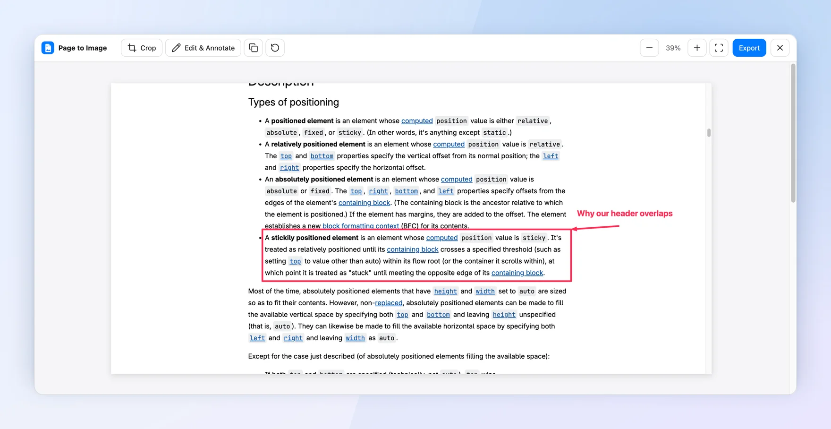Click the 'absolutely positioned element' bold text

pyautogui.click(x=324, y=180)
